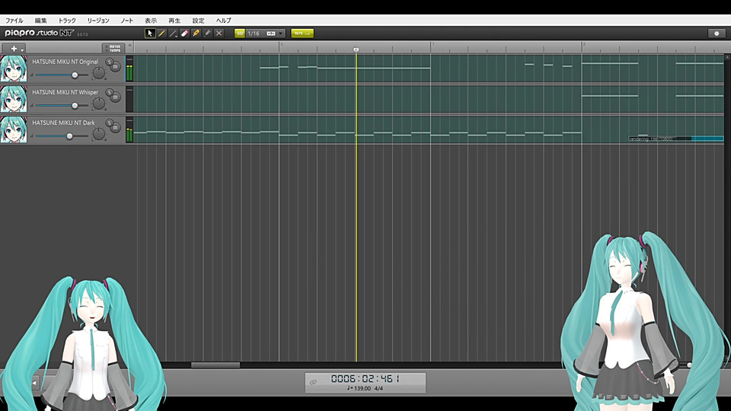Mute the HATSUNE MIKU NT Dark track
Viewport: 731px width, 411px height.
[x=116, y=128]
